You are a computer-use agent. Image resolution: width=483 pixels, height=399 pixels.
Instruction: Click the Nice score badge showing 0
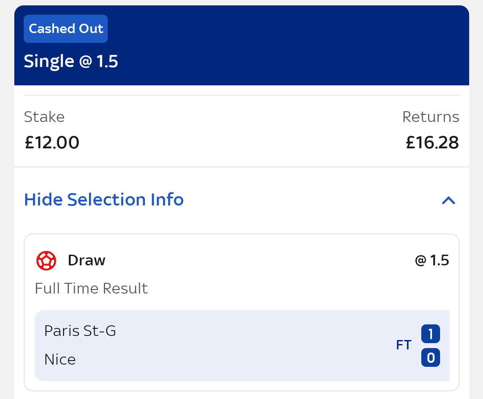[430, 357]
